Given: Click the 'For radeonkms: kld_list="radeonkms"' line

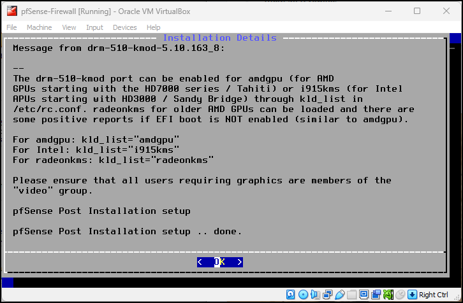Looking at the screenshot, I should point(113,160).
